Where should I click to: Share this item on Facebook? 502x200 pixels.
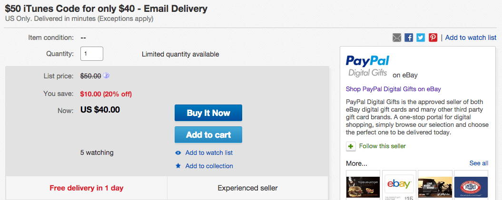coord(409,38)
